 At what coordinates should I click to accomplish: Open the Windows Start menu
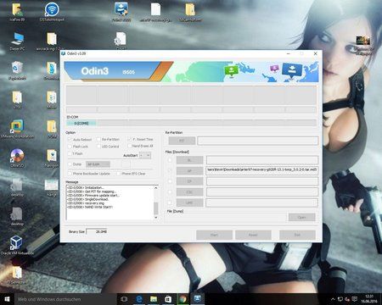tap(7, 299)
